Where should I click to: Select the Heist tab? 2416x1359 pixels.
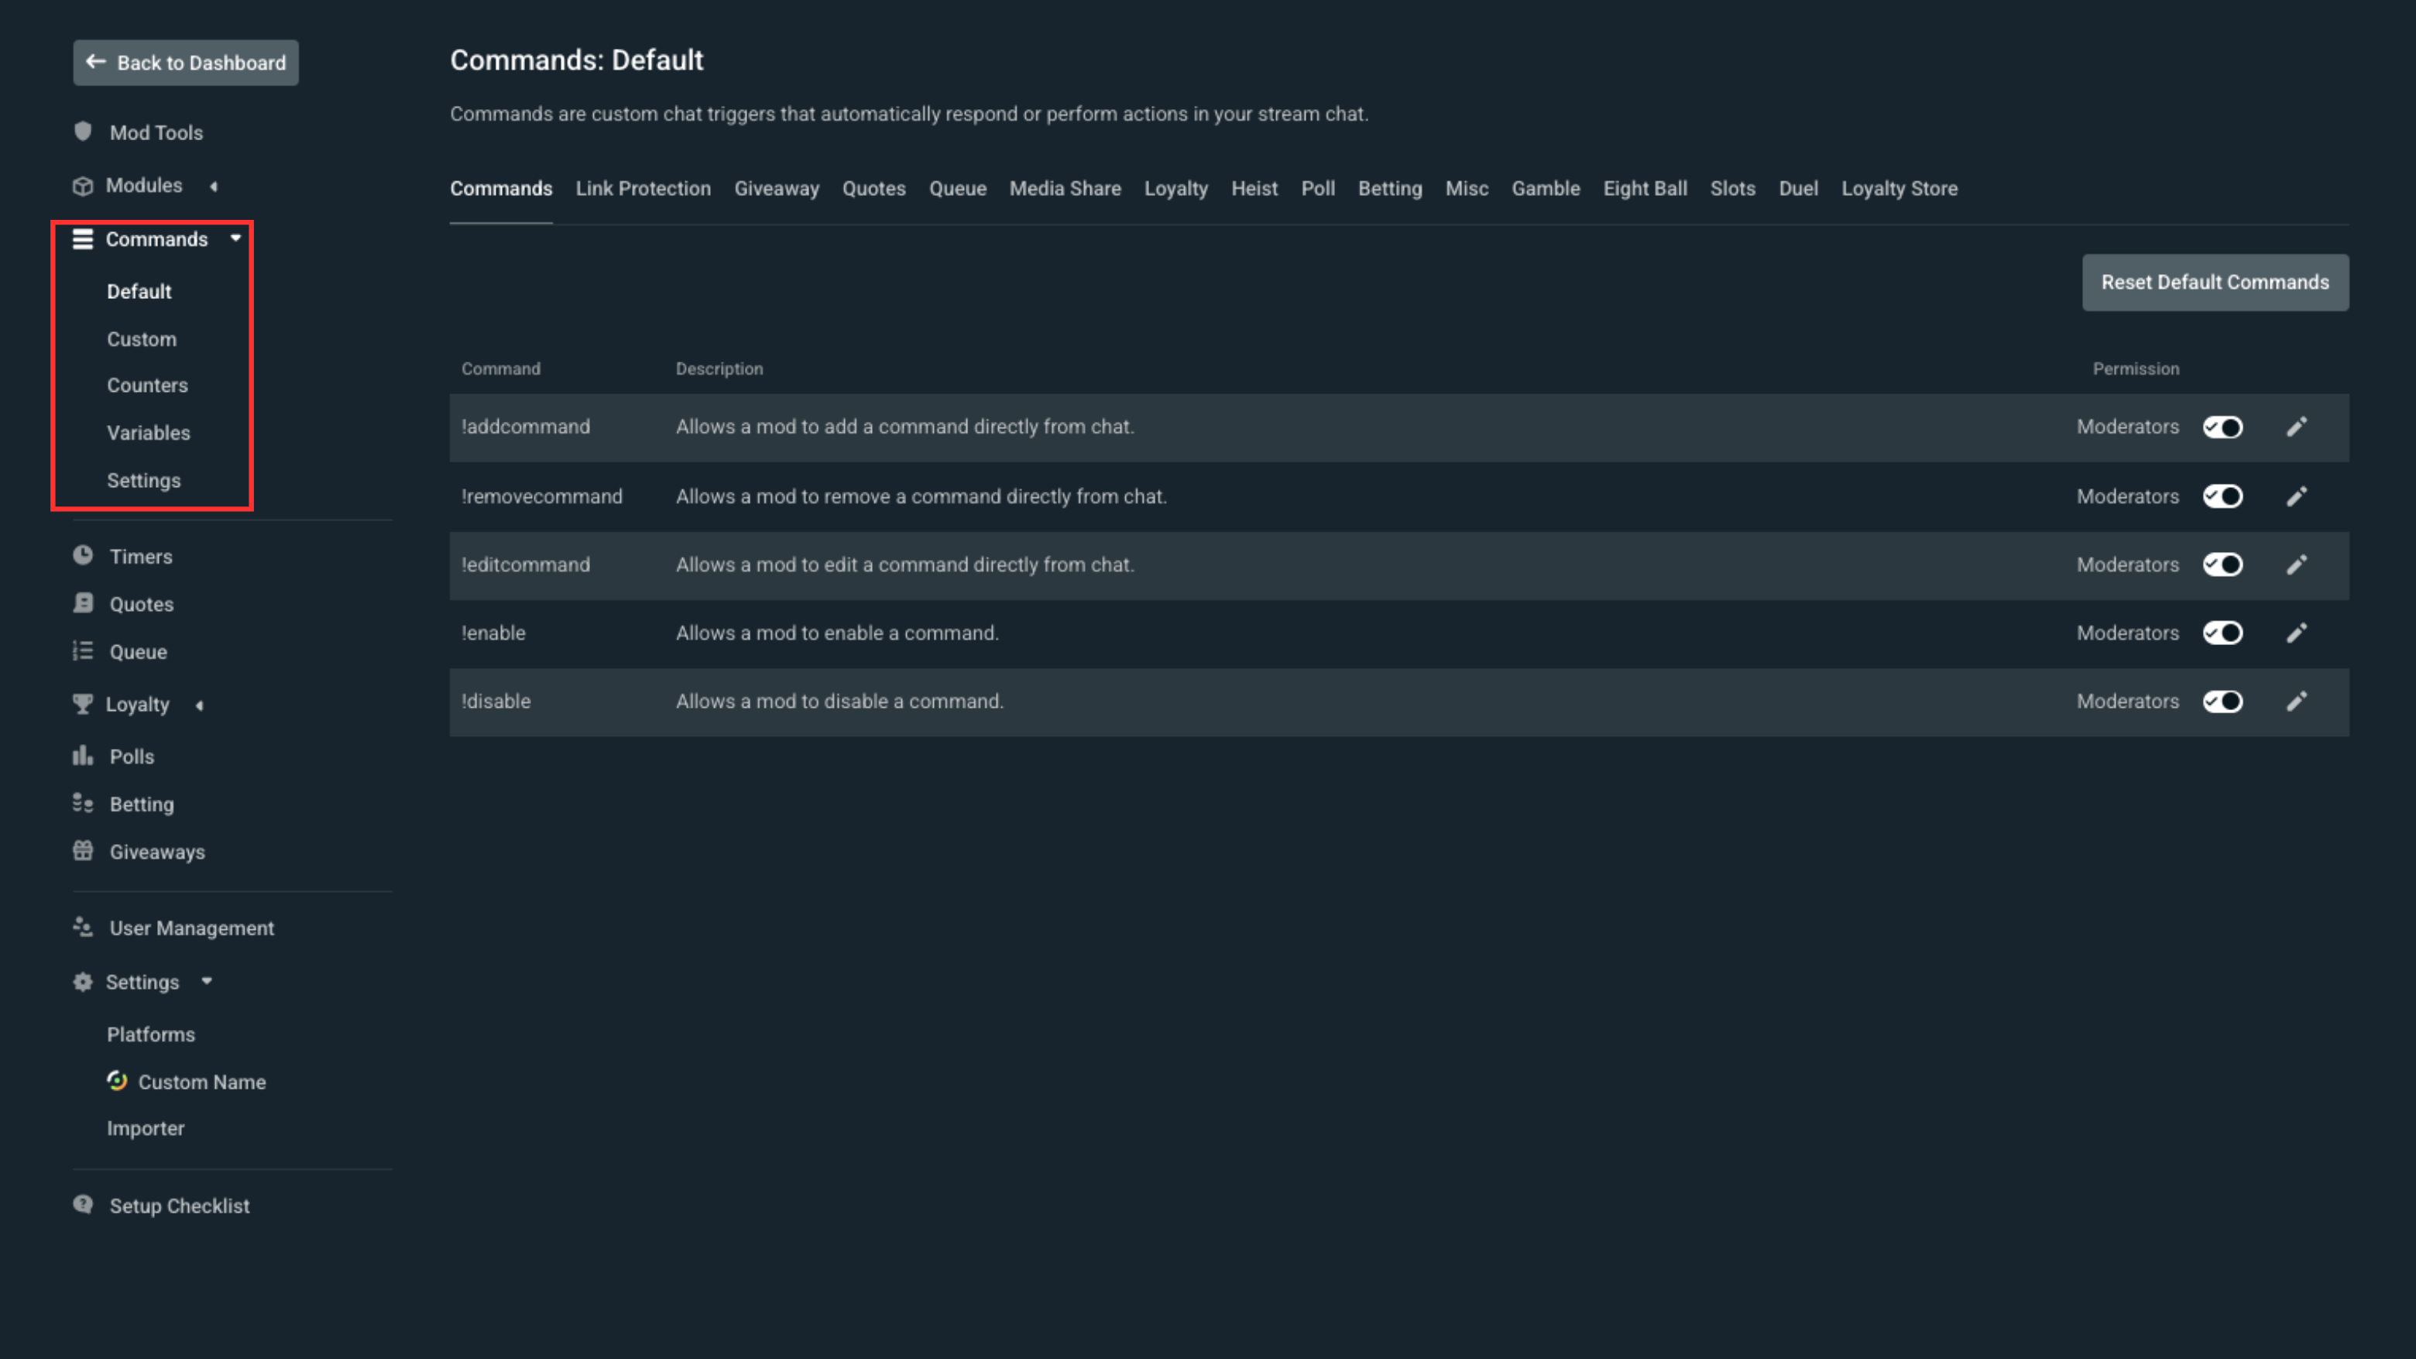(x=1254, y=188)
